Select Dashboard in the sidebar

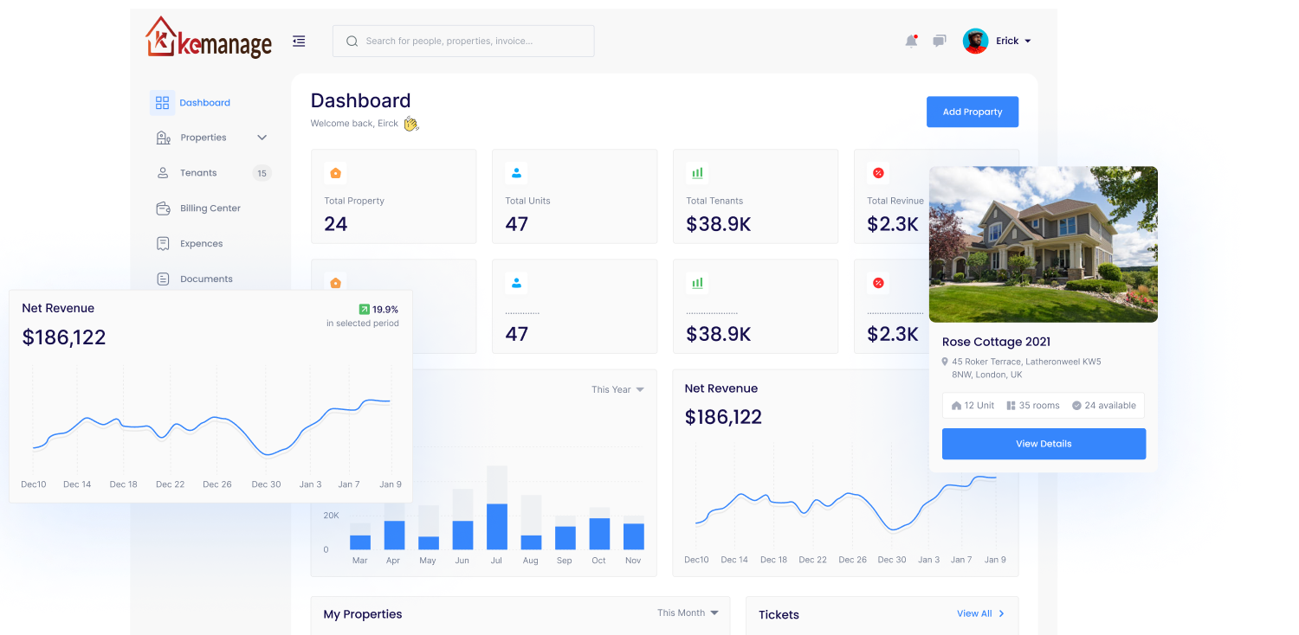click(x=204, y=103)
